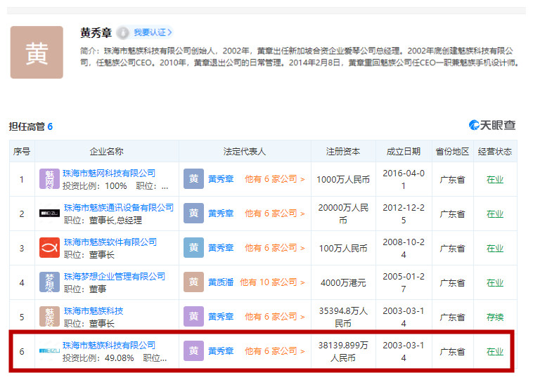533x387 pixels.
Task: Click the MEIZU logo in row 6
Action: pyautogui.click(x=49, y=350)
